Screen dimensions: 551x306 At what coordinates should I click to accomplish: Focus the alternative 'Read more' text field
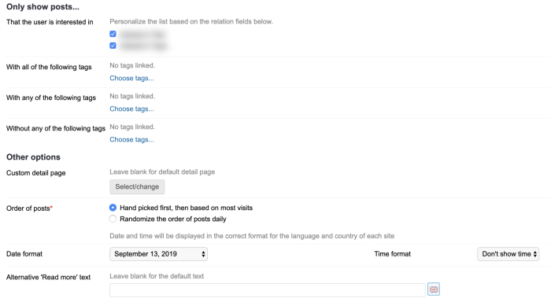pos(268,290)
